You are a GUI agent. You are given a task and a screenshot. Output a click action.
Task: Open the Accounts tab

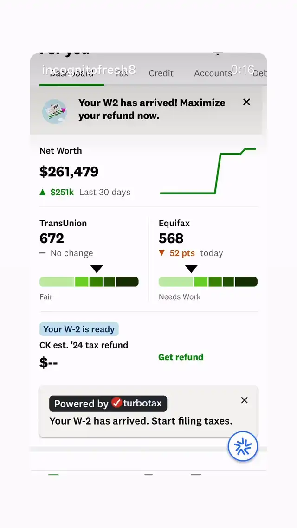tap(213, 73)
